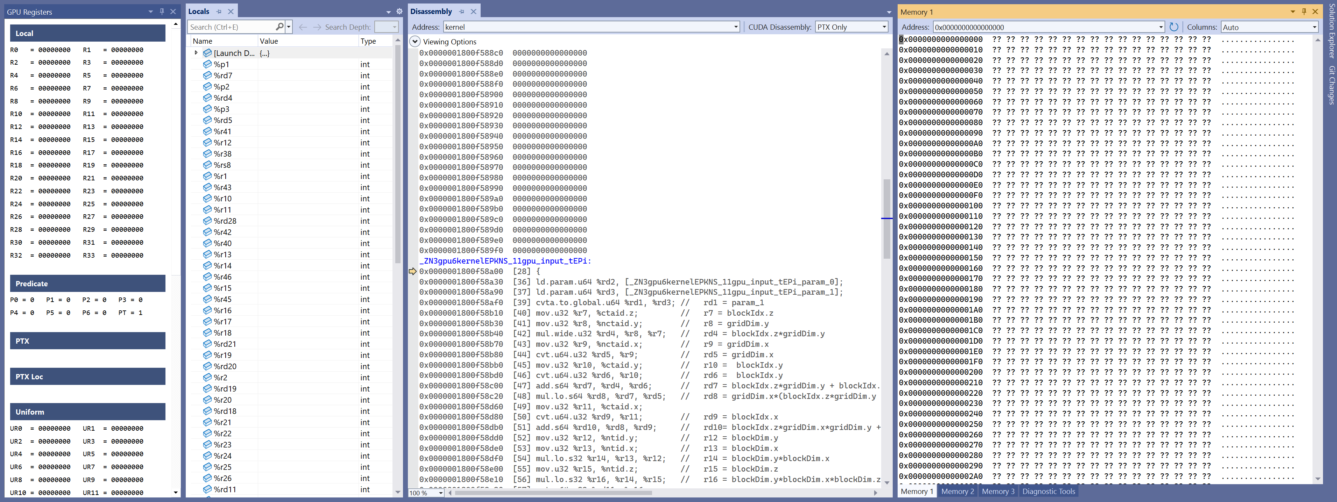Screen dimensions: 1337x502
Task: Expand Viewing Options in Disassembly
Action: [415, 42]
